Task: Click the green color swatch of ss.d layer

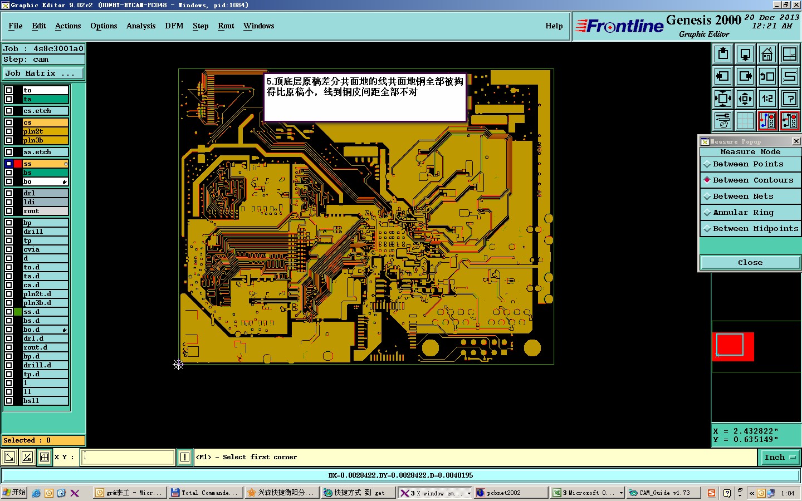Action: [x=18, y=312]
